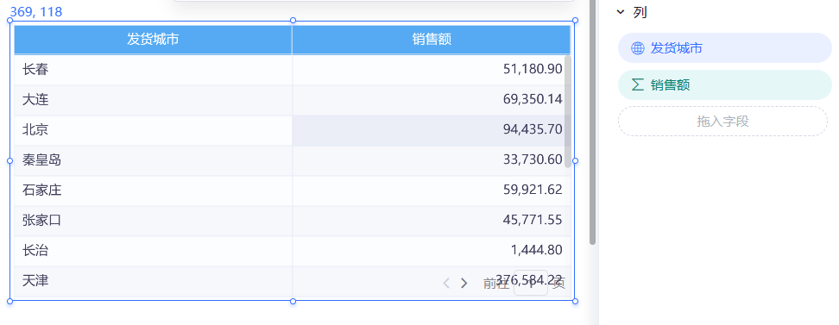Click the 拖入字段 drop placeholder
This screenshot has width=839, height=325.
coord(722,122)
